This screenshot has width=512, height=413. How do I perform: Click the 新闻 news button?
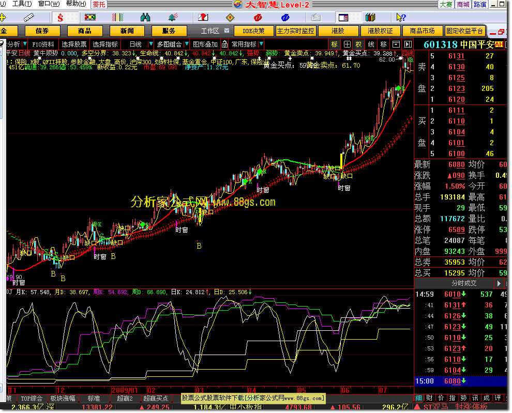click(127, 31)
